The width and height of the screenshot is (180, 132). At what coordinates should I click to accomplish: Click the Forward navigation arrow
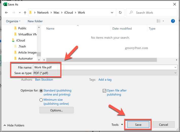(14, 13)
